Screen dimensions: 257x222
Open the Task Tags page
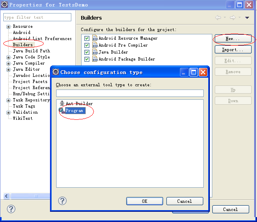pyautogui.click(x=24, y=106)
